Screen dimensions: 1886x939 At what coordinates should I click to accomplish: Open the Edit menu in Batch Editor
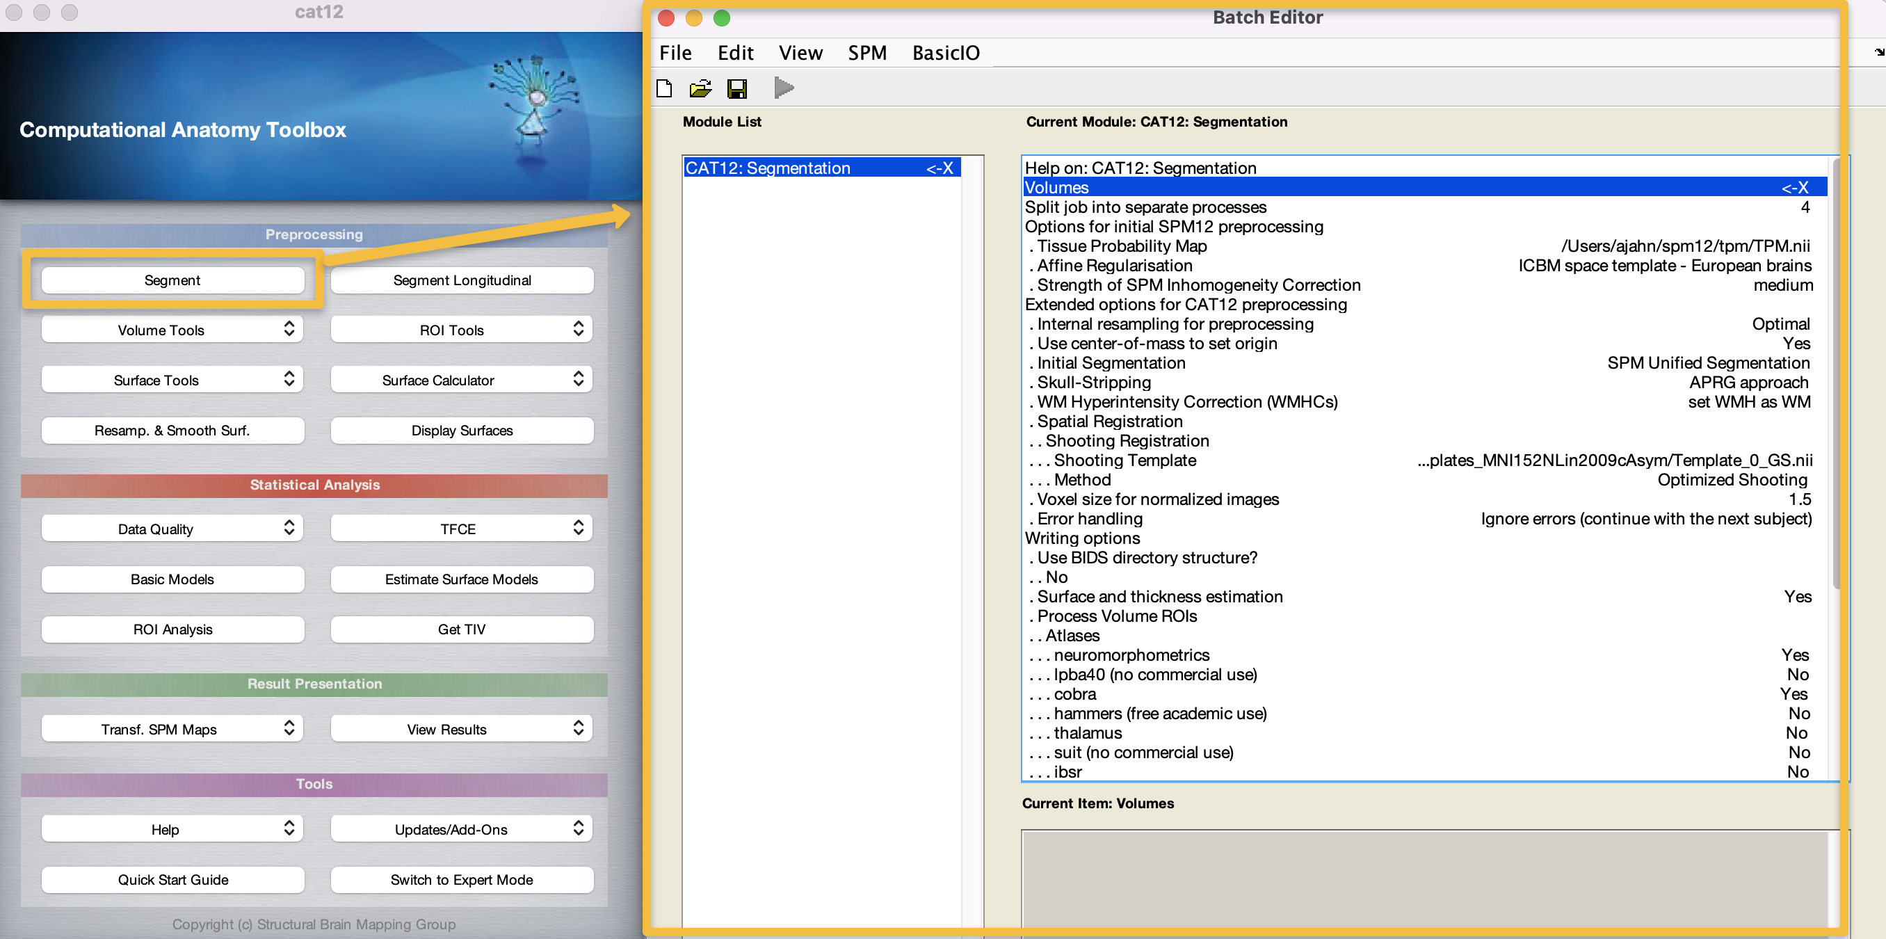coord(735,53)
